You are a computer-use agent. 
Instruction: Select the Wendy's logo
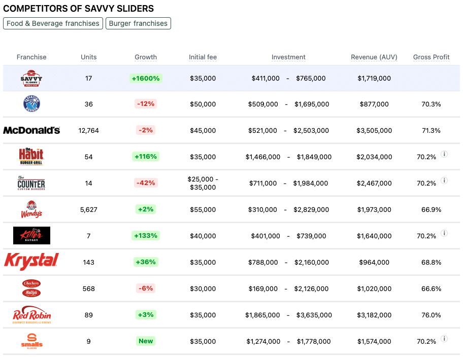tap(31, 209)
